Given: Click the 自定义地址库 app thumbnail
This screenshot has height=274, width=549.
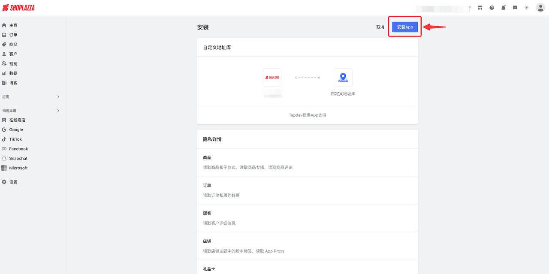Looking at the screenshot, I should coord(343,77).
